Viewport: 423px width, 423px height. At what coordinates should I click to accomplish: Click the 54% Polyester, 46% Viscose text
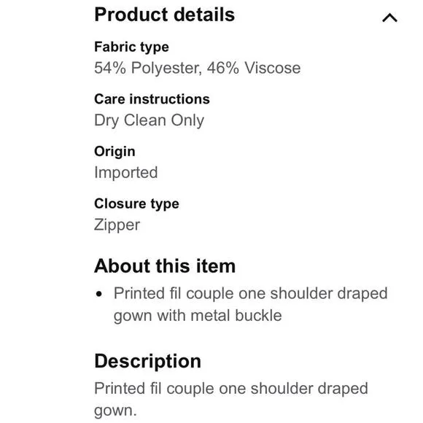coord(197,68)
